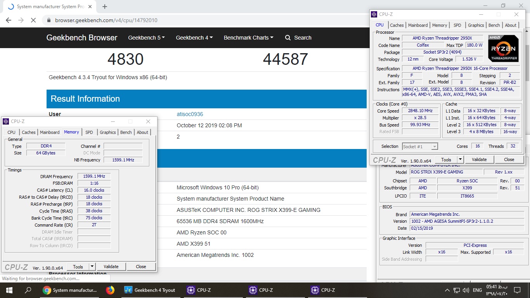Select CPU tab in Memory window
The width and height of the screenshot is (530, 298).
click(12, 132)
